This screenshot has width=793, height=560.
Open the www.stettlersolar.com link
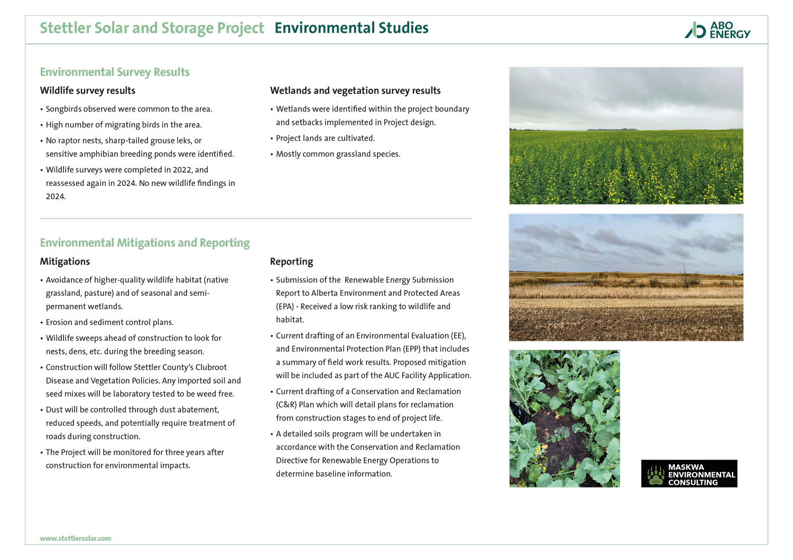pos(76,538)
